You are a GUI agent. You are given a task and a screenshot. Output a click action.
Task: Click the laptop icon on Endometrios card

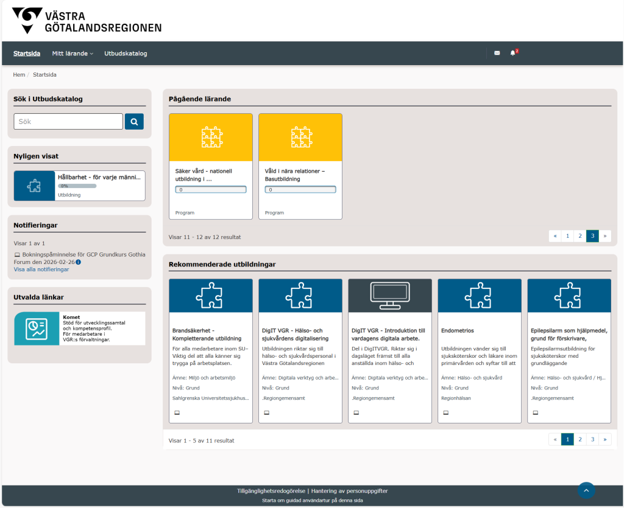[445, 412]
